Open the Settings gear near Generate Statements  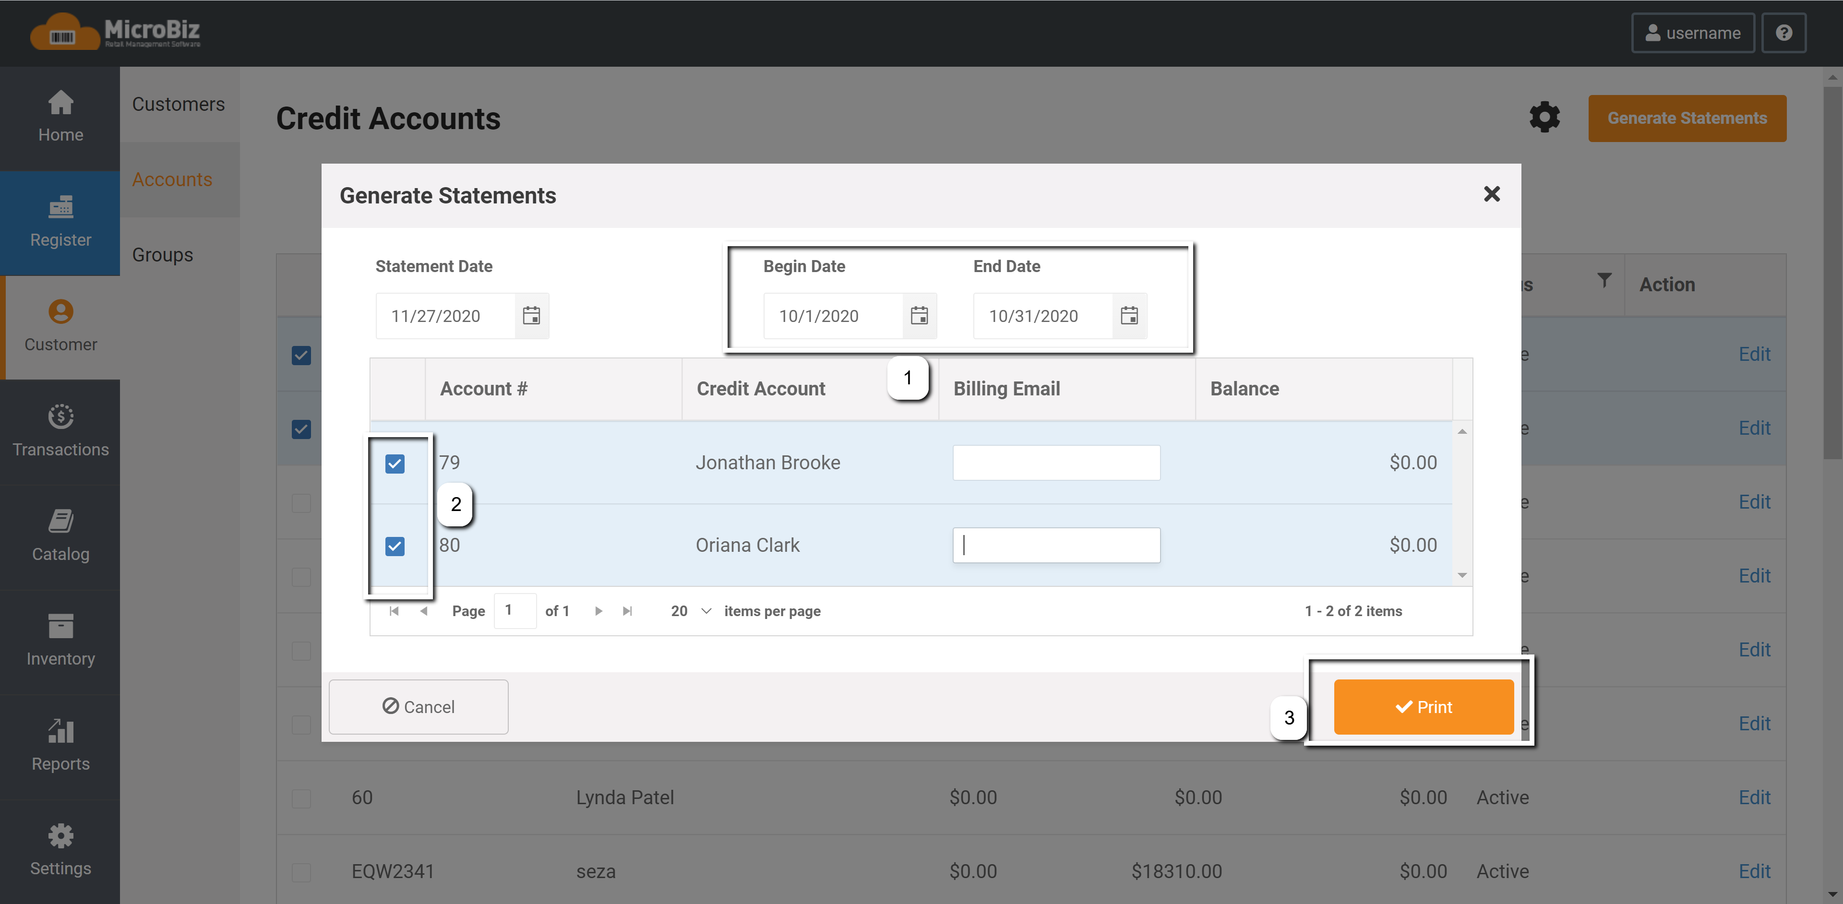[x=1544, y=117]
